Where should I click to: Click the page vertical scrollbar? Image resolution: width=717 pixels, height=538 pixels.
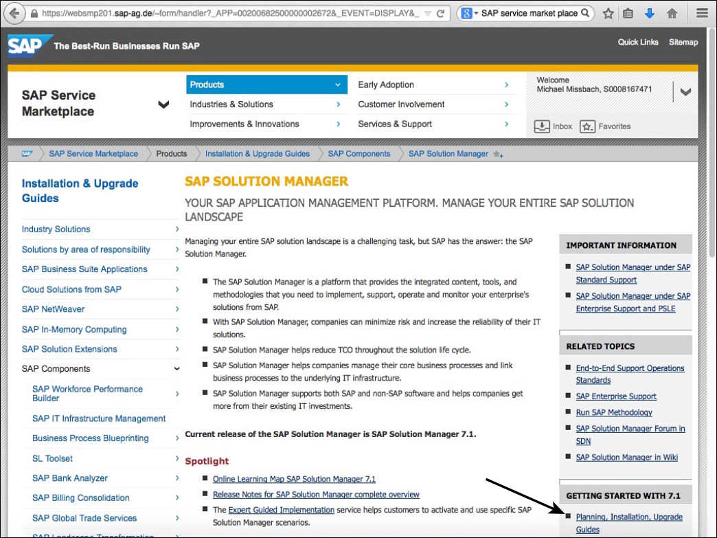tap(712, 142)
